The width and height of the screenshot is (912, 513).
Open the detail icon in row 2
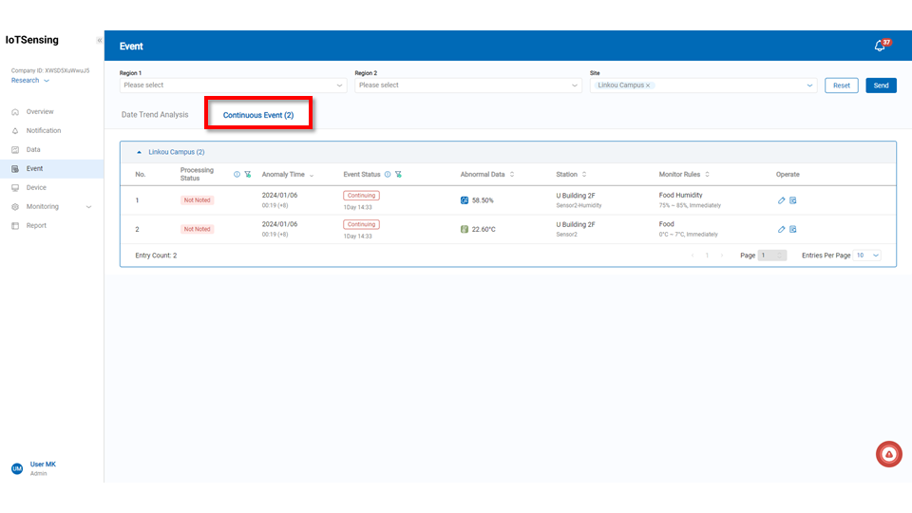(x=793, y=229)
